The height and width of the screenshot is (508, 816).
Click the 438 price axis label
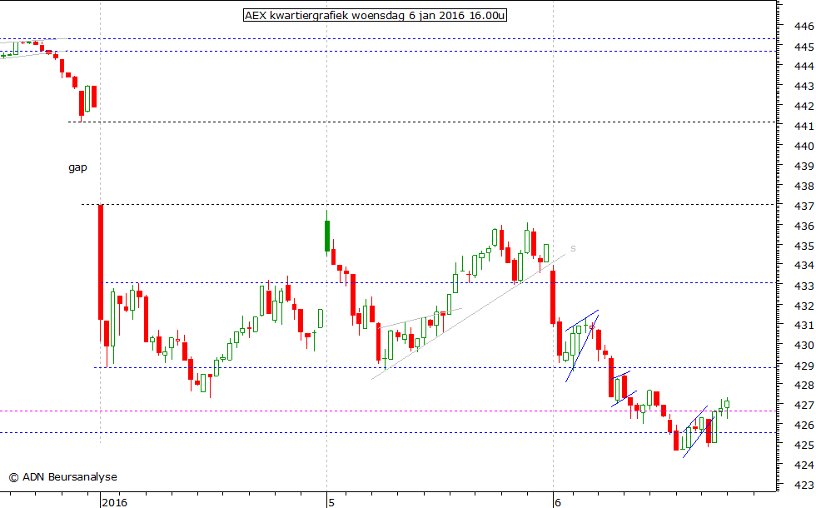[x=804, y=186]
